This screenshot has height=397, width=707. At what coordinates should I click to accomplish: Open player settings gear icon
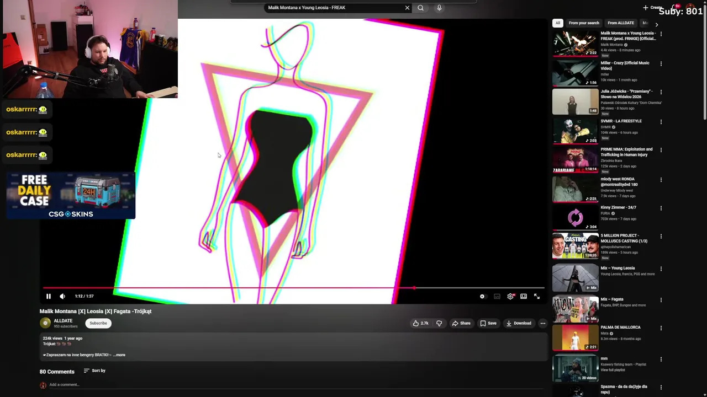tap(510, 296)
